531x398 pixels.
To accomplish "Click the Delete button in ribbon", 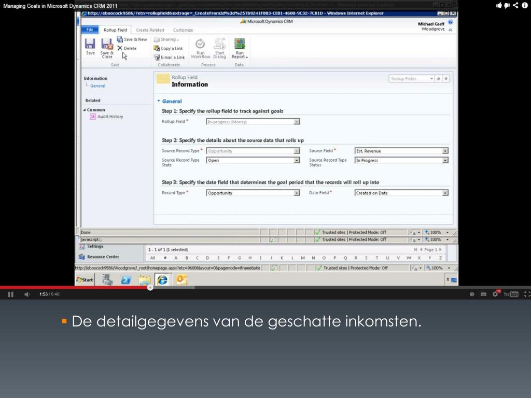I will [127, 48].
